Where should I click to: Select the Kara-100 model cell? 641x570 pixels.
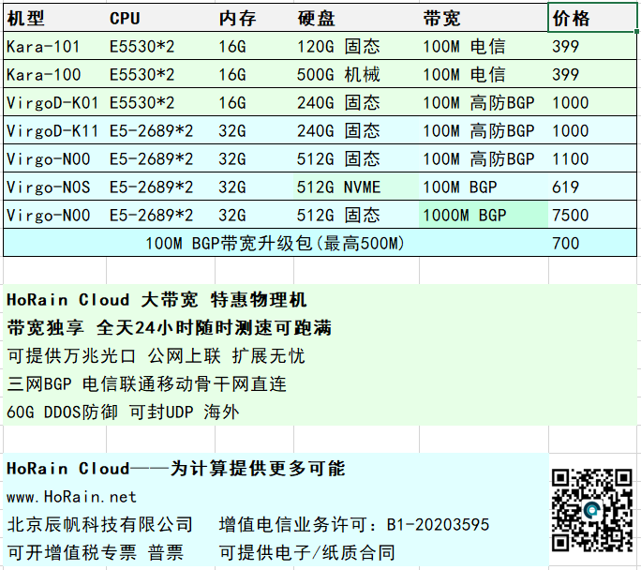pyautogui.click(x=54, y=74)
